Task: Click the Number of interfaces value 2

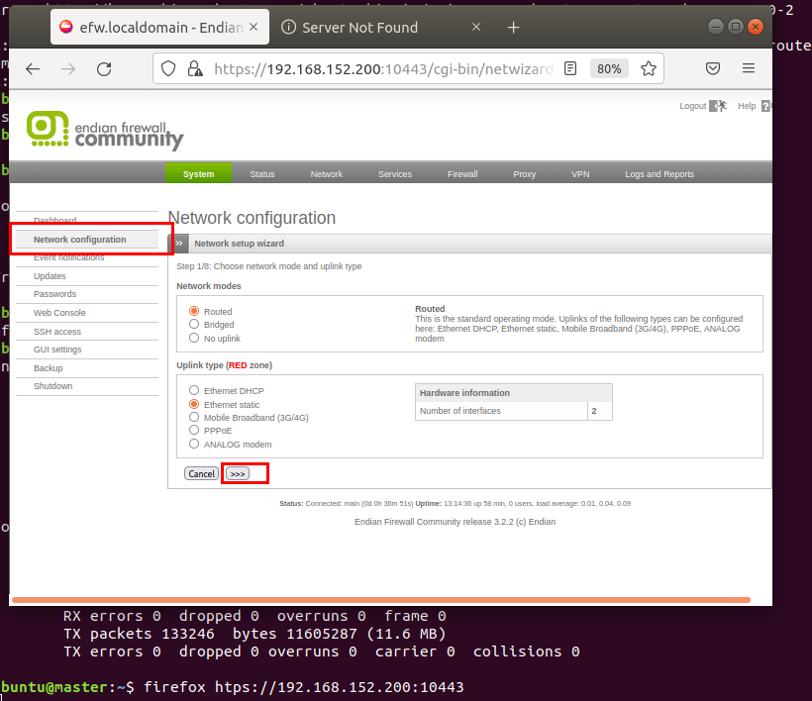Action: 594,411
